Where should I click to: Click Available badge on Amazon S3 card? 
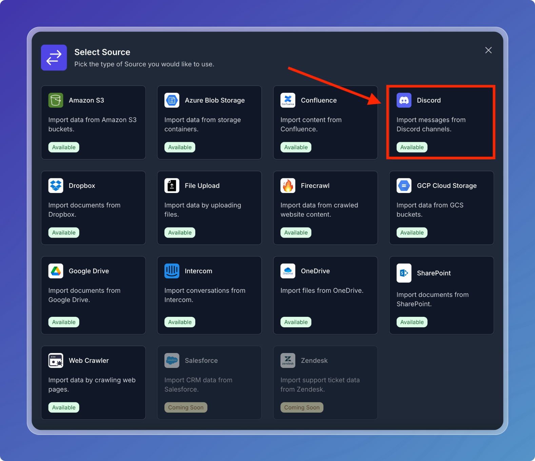click(64, 147)
